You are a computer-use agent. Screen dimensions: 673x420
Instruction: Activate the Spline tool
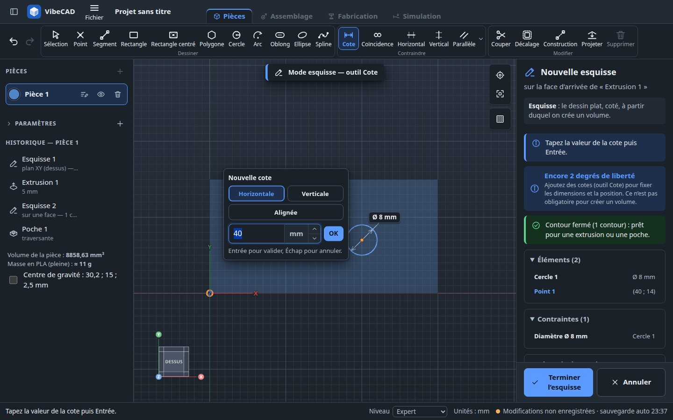point(323,39)
